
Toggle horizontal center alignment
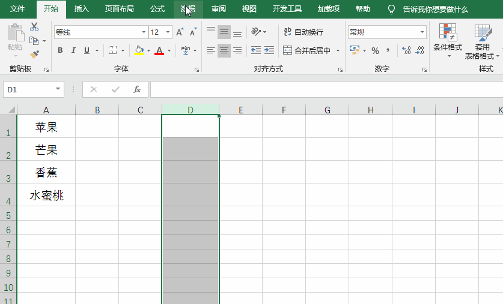(224, 50)
